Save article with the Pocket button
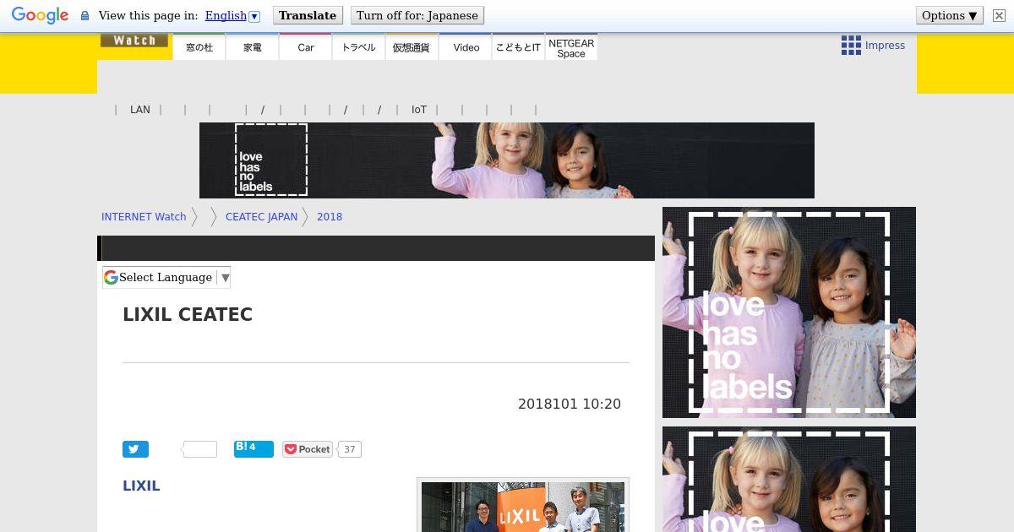Image resolution: width=1014 pixels, height=532 pixels. (308, 449)
